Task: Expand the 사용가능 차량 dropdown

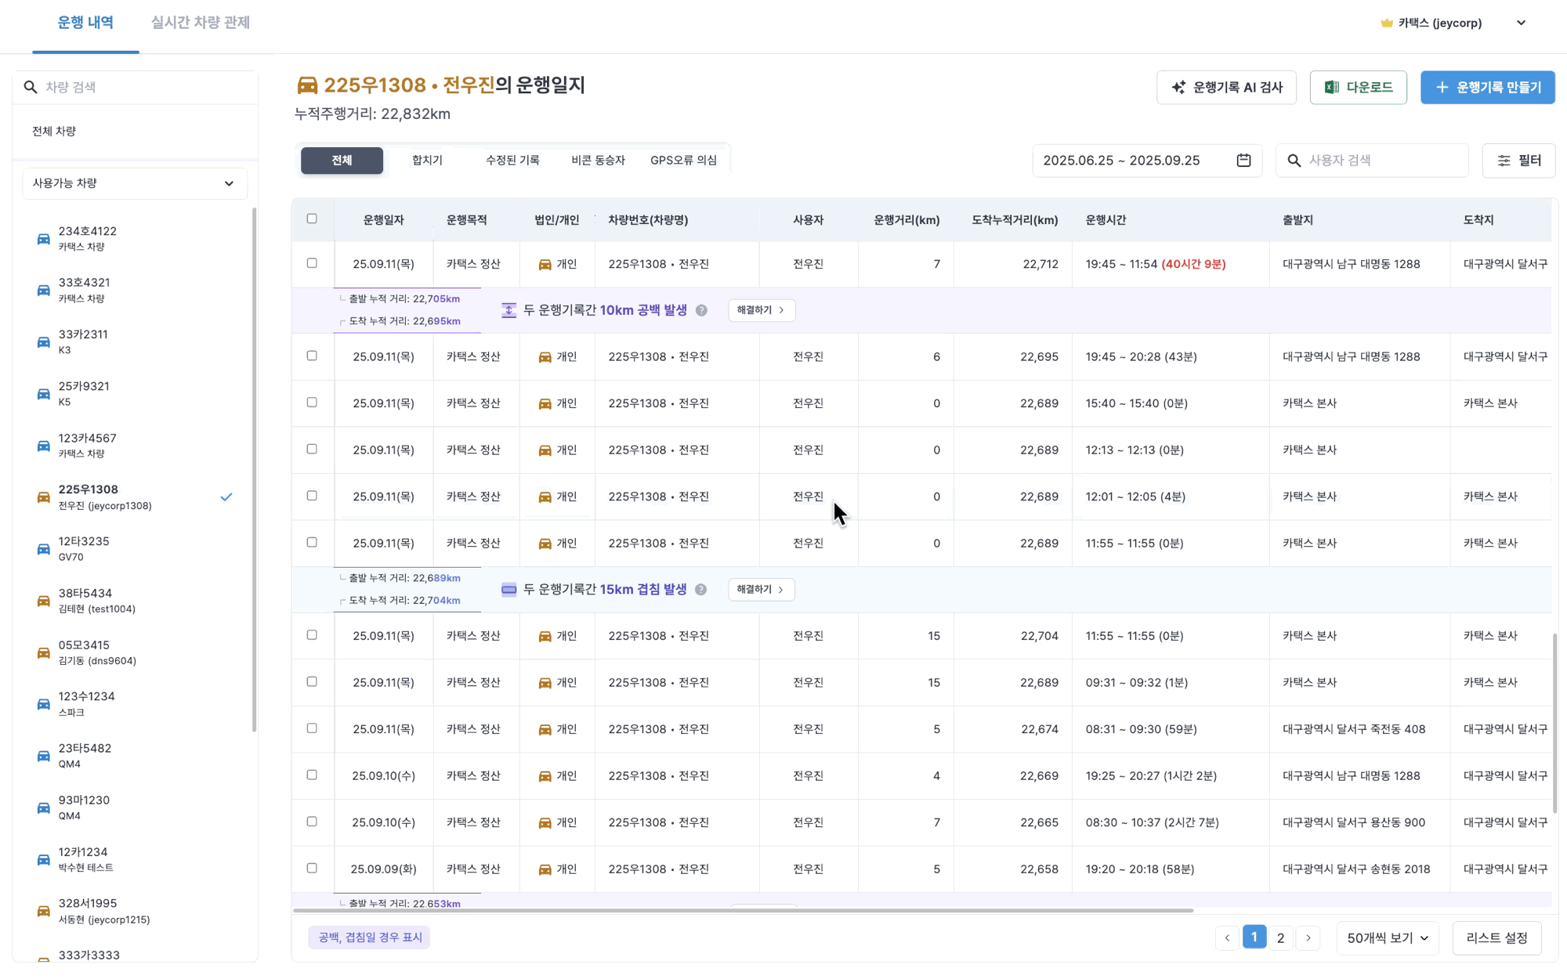Action: click(x=135, y=183)
